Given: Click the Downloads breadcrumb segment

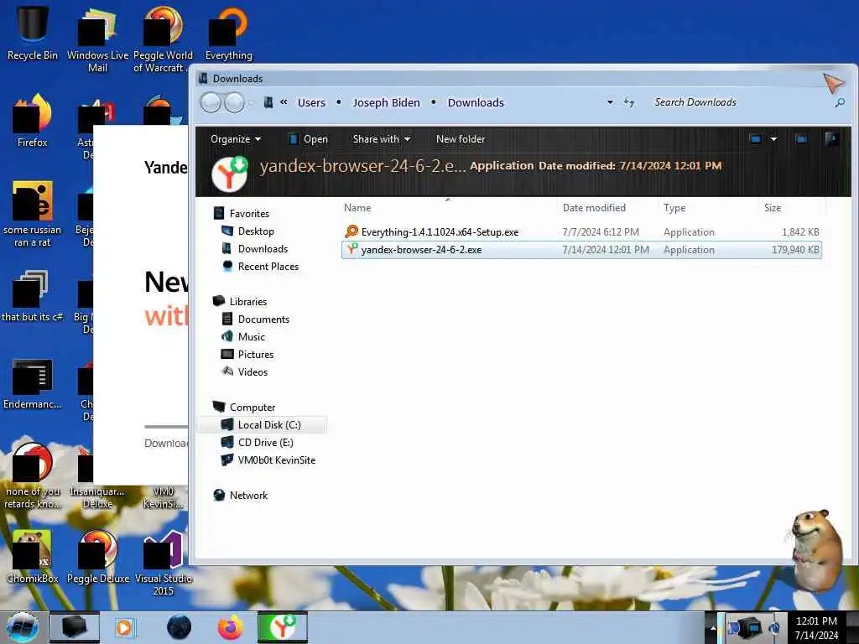Looking at the screenshot, I should [476, 102].
